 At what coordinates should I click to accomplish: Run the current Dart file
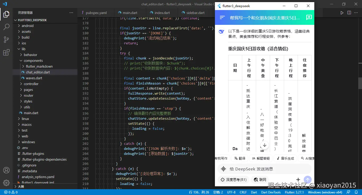click(342, 12)
